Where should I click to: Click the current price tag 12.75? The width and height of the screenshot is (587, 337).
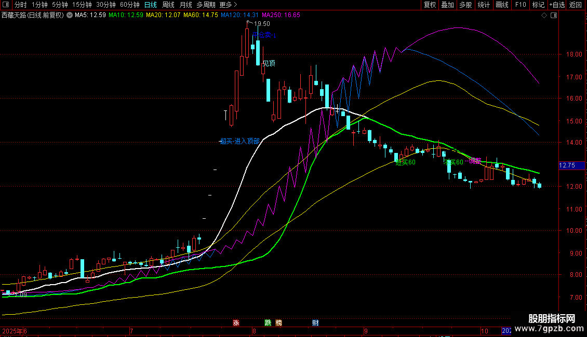[x=571, y=165]
